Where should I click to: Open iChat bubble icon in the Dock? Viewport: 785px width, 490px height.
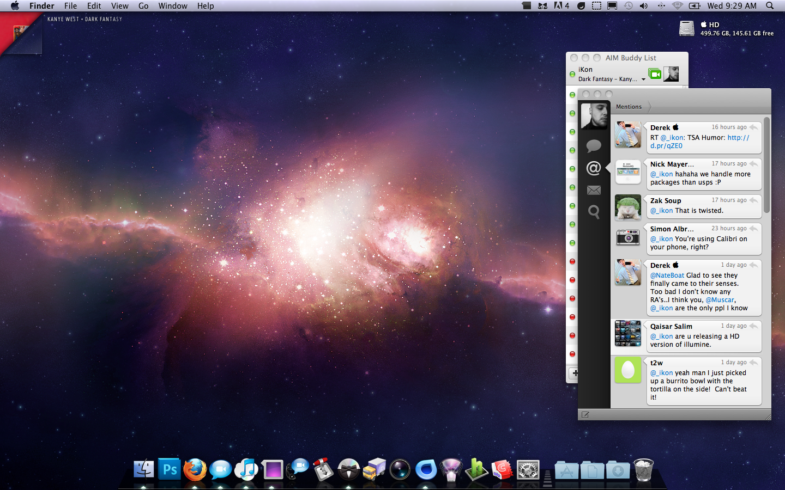pos(221,469)
